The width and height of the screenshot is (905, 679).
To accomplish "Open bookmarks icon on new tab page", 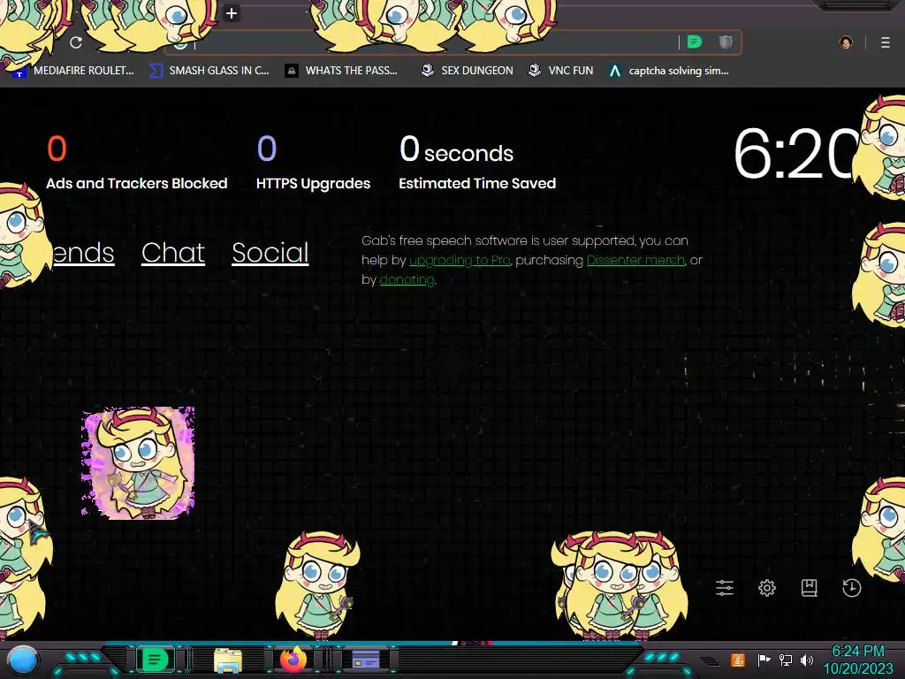I will click(x=810, y=588).
